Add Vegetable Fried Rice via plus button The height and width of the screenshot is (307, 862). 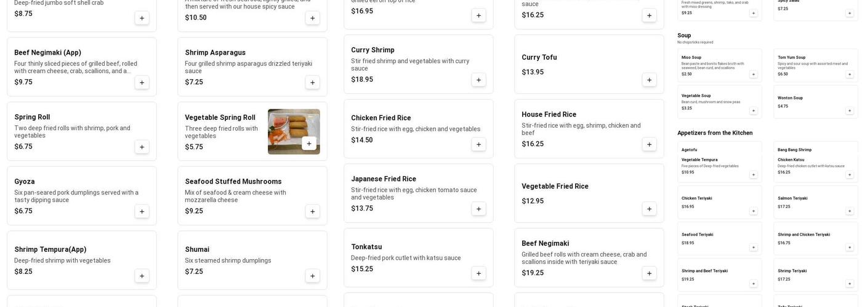(x=649, y=209)
